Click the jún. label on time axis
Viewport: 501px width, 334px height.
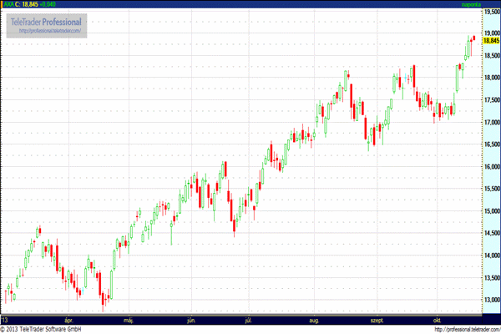[x=191, y=320]
